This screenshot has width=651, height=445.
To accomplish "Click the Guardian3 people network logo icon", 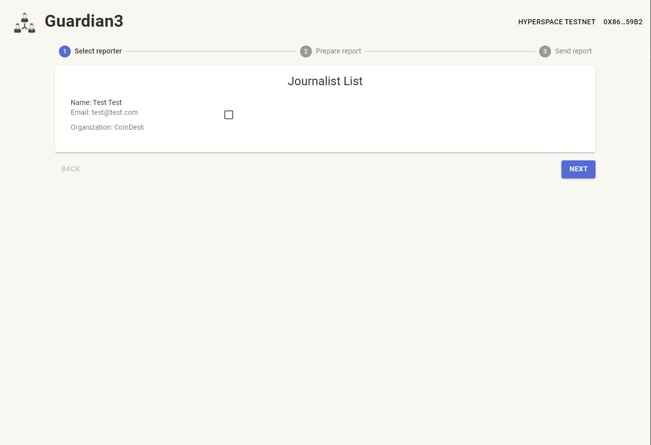I will click(25, 23).
